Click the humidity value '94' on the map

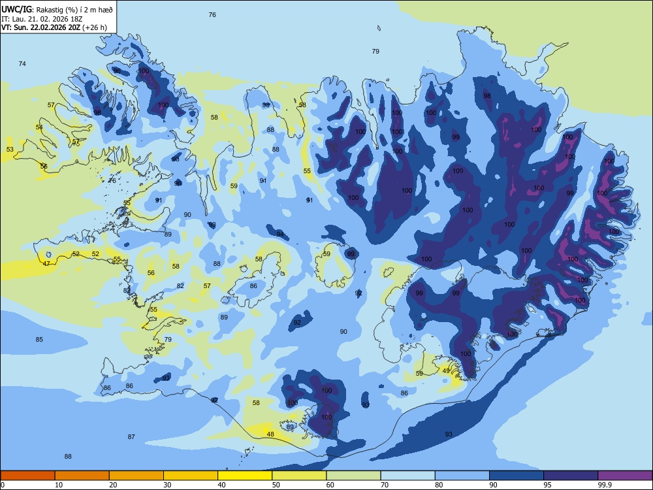click(280, 234)
